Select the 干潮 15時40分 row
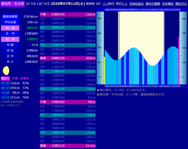 pos(68,102)
